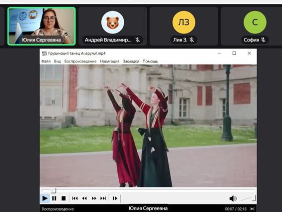Open the Закладки menu
The height and width of the screenshot is (212, 282).
(x=131, y=61)
